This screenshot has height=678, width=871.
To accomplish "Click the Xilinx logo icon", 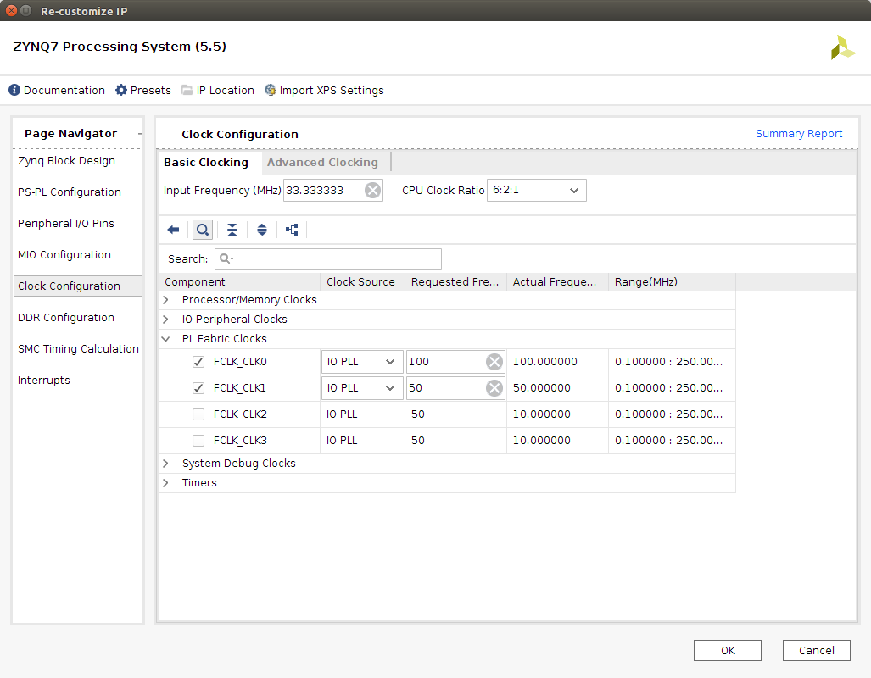I will coord(843,47).
